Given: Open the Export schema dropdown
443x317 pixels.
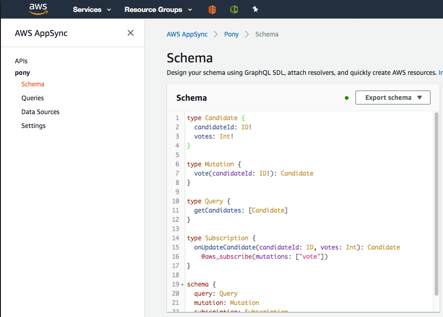Looking at the screenshot, I should coord(393,98).
